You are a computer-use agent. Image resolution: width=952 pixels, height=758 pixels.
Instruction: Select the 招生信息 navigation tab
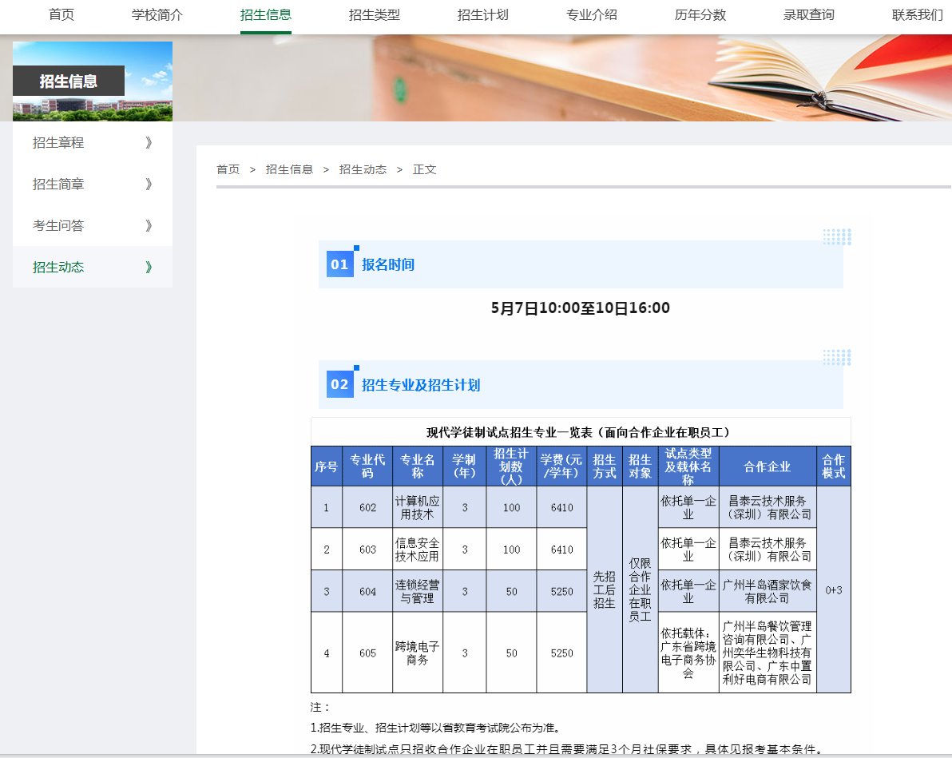coord(266,15)
